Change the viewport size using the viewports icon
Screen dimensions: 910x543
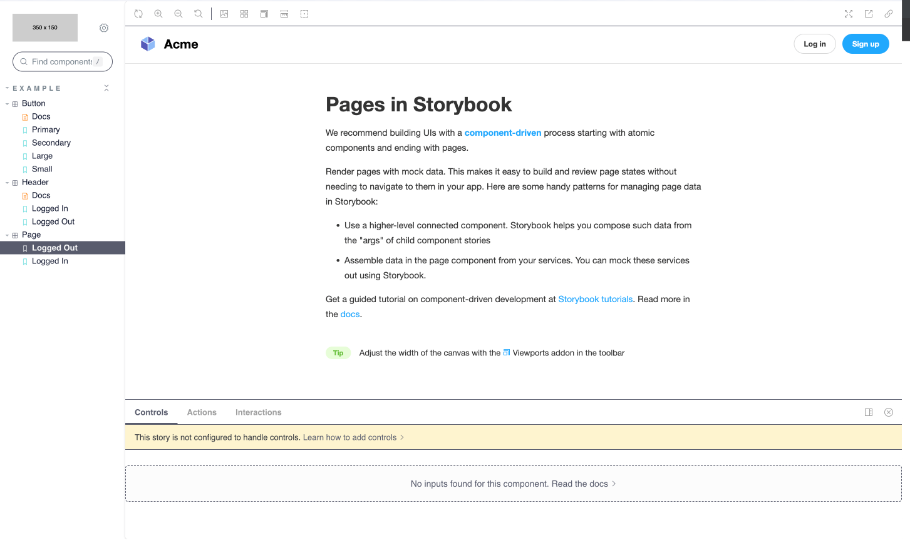pyautogui.click(x=264, y=13)
